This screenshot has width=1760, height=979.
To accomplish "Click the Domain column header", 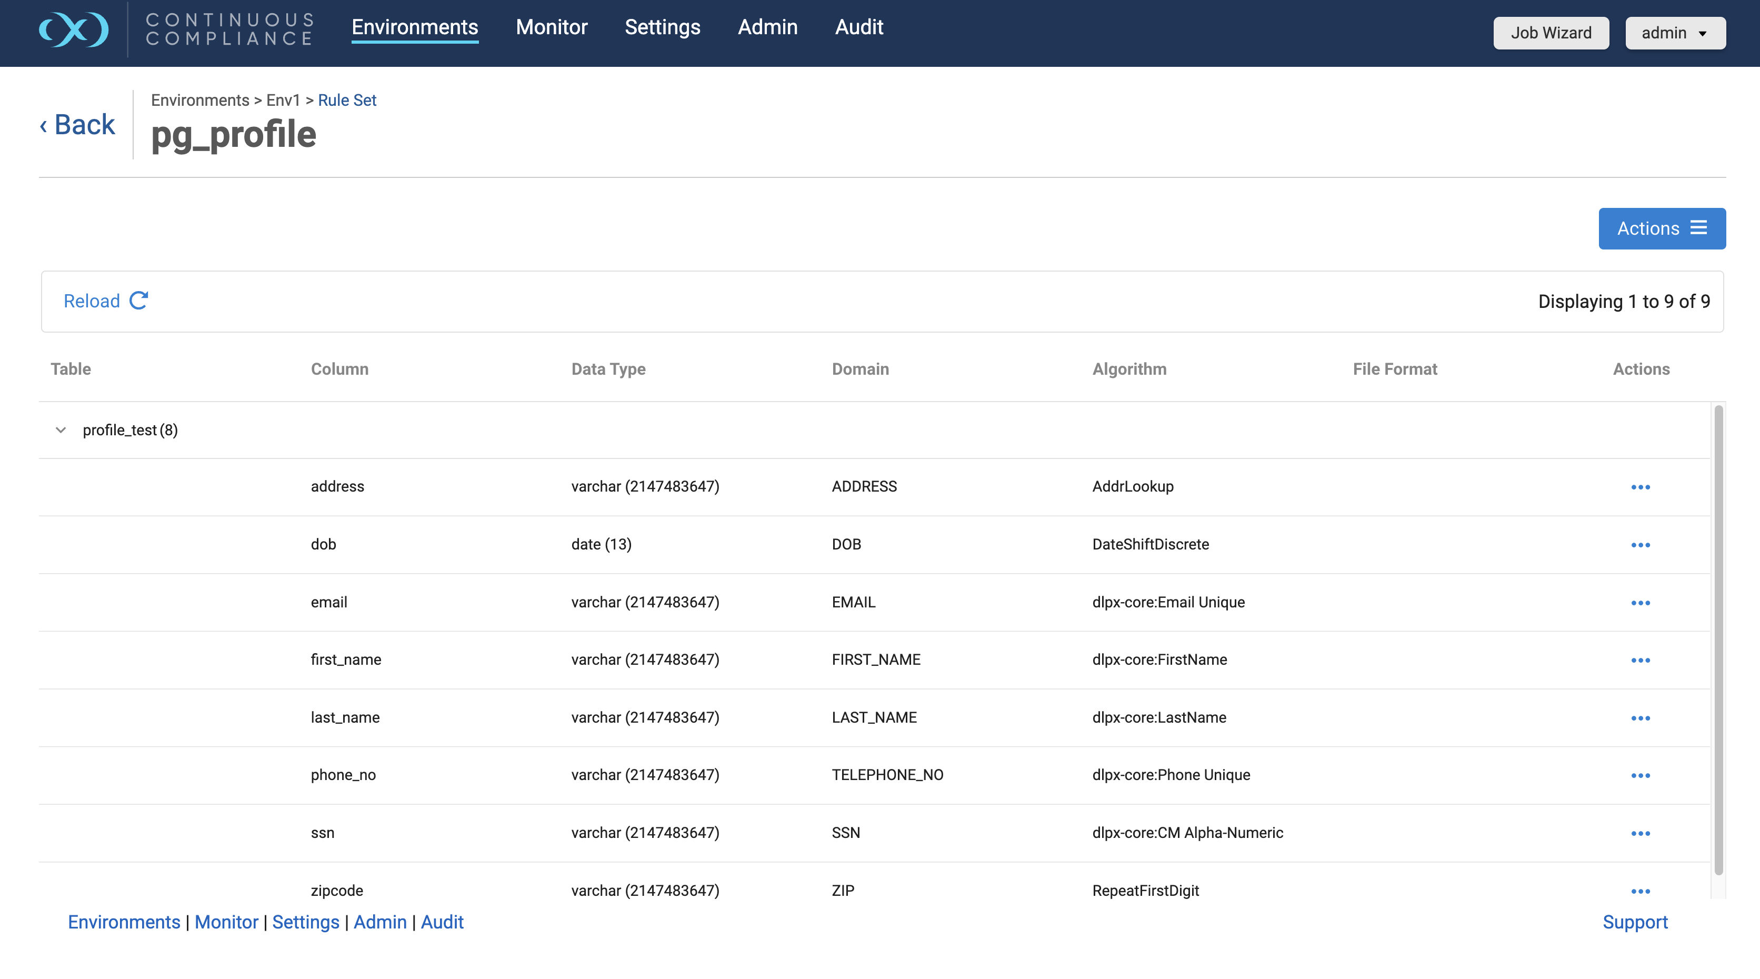I will click(860, 369).
